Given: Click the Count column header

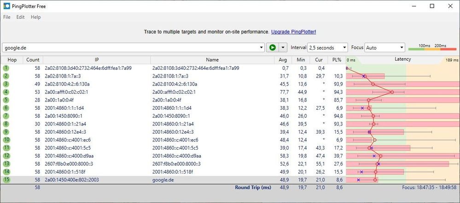Looking at the screenshot, I should coord(33,60).
